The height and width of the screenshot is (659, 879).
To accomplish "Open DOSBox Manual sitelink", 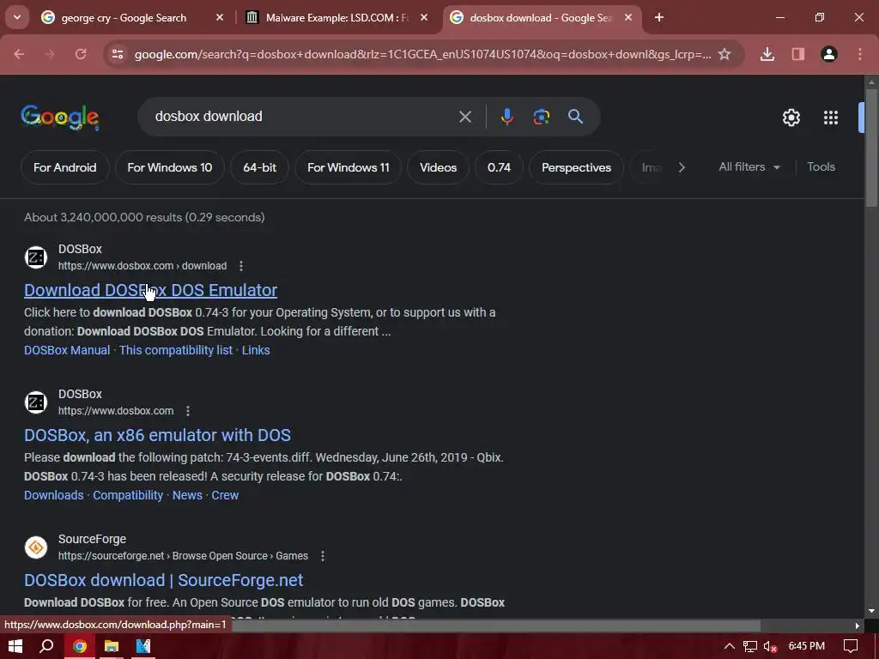I will pos(67,350).
